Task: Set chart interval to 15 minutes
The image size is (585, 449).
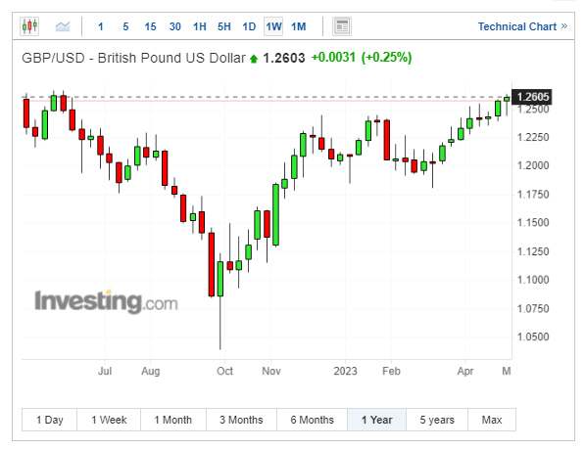Action: [150, 26]
